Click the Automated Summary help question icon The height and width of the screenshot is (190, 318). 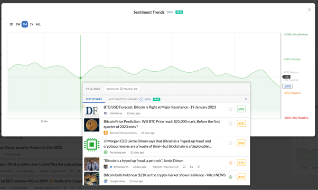tap(142, 99)
